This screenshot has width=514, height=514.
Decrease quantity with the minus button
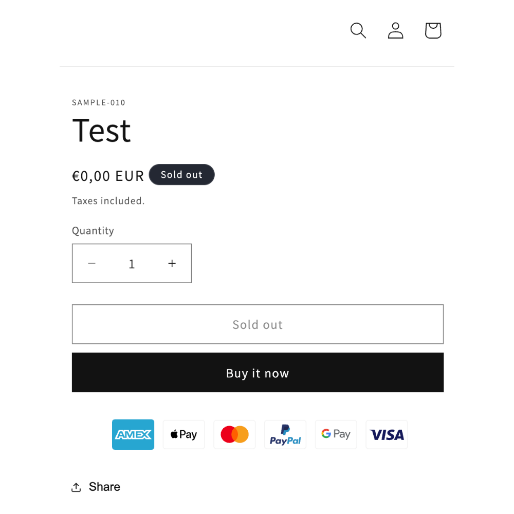(92, 263)
